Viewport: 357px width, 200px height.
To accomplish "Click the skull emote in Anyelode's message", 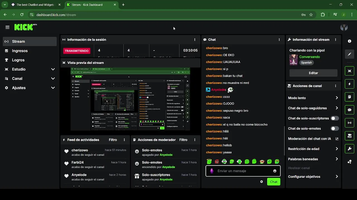I will point(230,90).
